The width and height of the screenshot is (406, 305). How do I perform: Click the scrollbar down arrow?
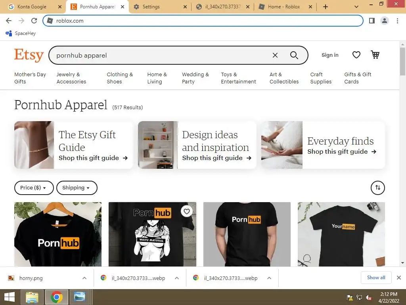402,263
